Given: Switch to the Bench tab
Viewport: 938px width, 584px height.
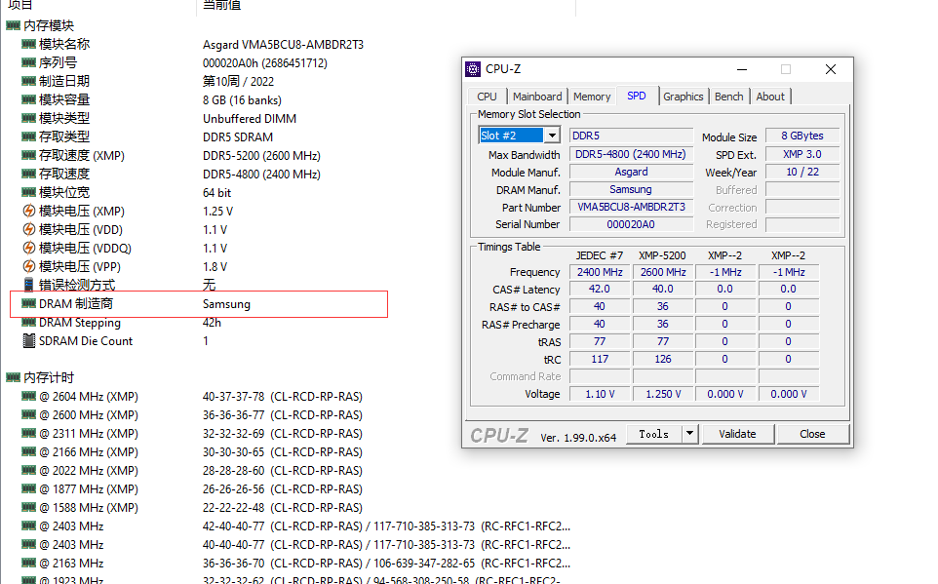Looking at the screenshot, I should click(728, 97).
